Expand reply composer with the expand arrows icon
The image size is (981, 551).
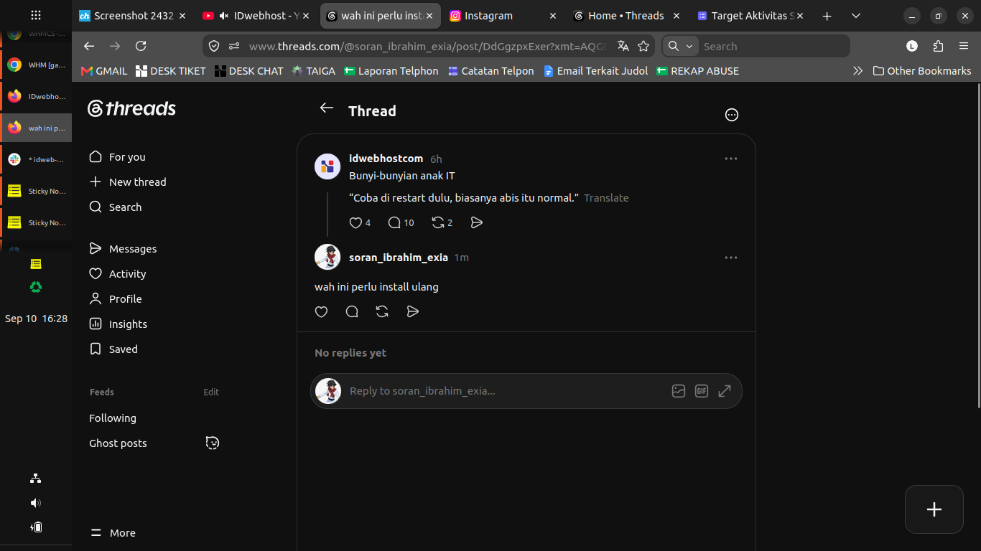pyautogui.click(x=725, y=391)
